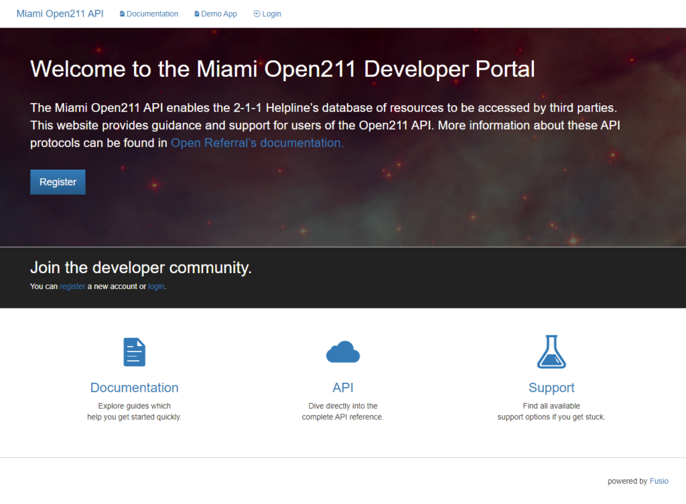Click text 'support options if you get stuck.'
Viewport: 686px width, 504px height.
551,417
